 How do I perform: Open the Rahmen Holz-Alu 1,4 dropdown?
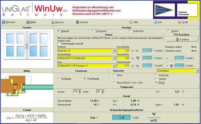click(x=114, y=51)
